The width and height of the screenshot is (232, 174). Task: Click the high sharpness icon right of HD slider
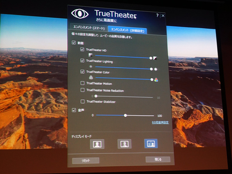click(155, 58)
